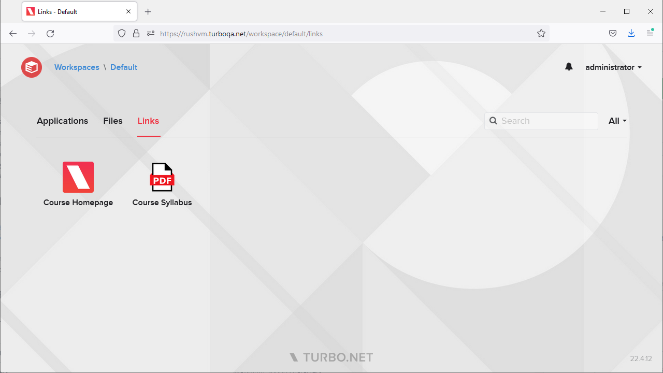The width and height of the screenshot is (663, 373).
Task: Show tracking protection shield info
Action: coord(122,34)
